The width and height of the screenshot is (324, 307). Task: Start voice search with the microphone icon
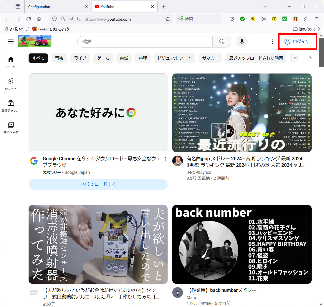pos(242,42)
